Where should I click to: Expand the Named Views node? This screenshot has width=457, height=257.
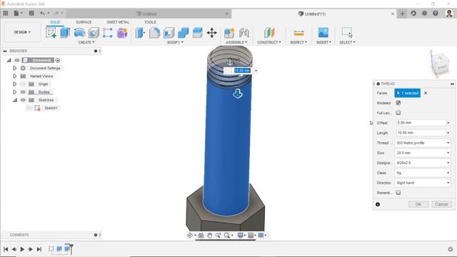tap(14, 76)
